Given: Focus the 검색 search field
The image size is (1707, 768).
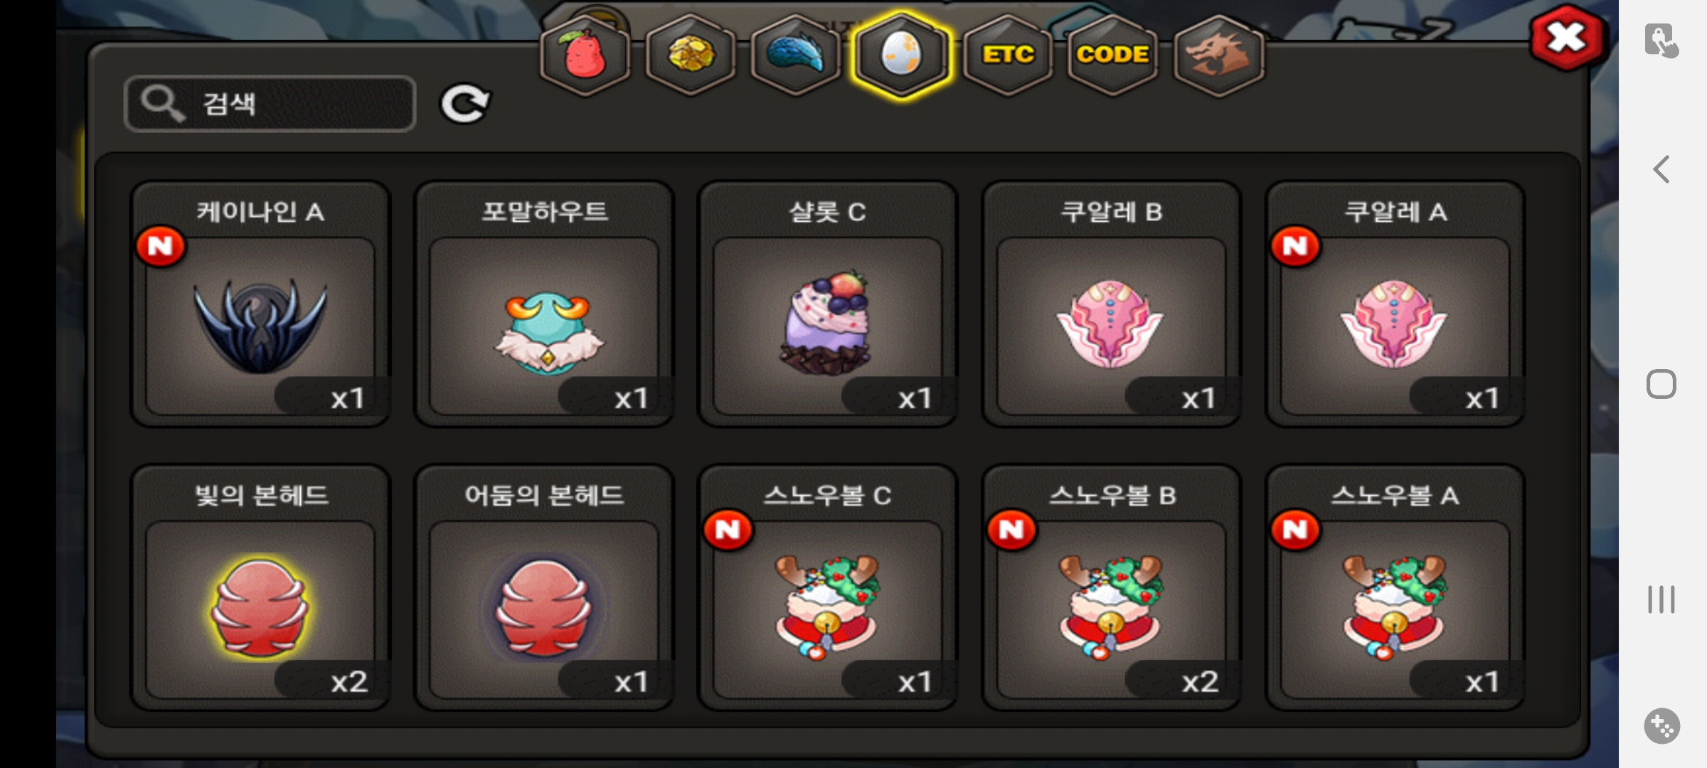Looking at the screenshot, I should (x=270, y=104).
